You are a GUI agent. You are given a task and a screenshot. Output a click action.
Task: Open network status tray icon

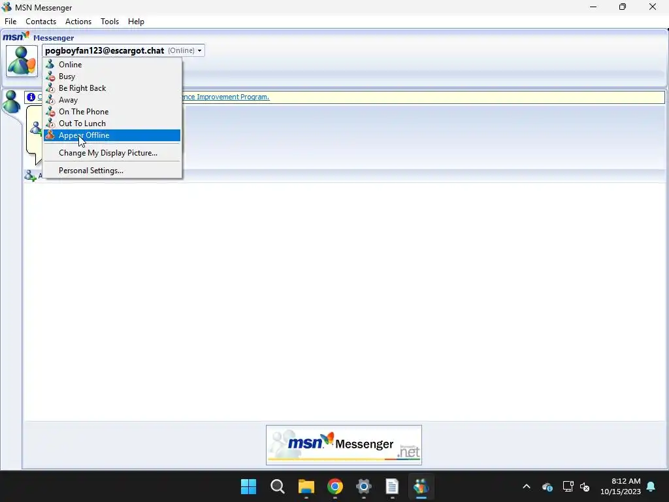click(x=568, y=486)
